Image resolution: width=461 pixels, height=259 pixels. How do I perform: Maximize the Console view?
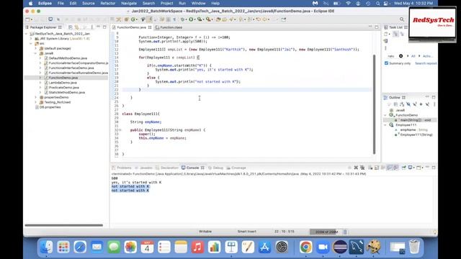click(x=434, y=168)
